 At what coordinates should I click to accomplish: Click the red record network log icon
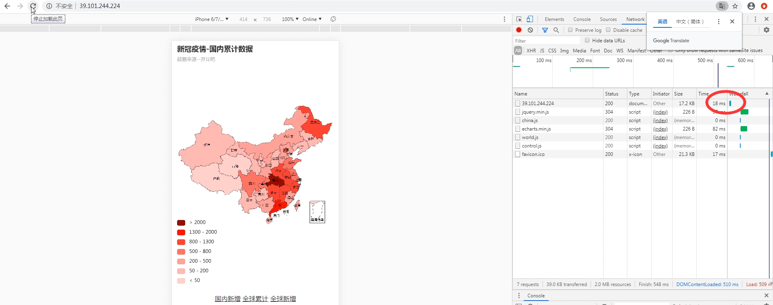(519, 30)
